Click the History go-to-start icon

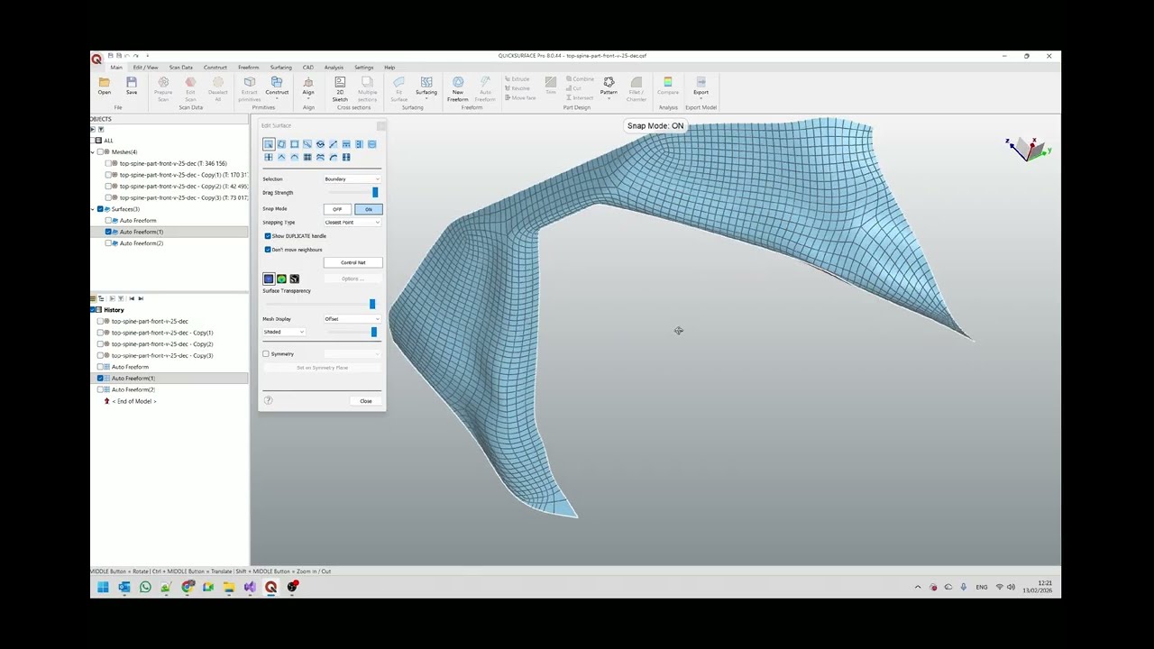132,298
